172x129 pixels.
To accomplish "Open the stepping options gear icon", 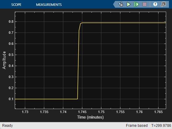I will pyautogui.click(x=121, y=4).
